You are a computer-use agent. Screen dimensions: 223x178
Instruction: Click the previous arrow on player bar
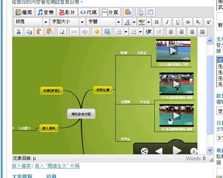click(159, 151)
